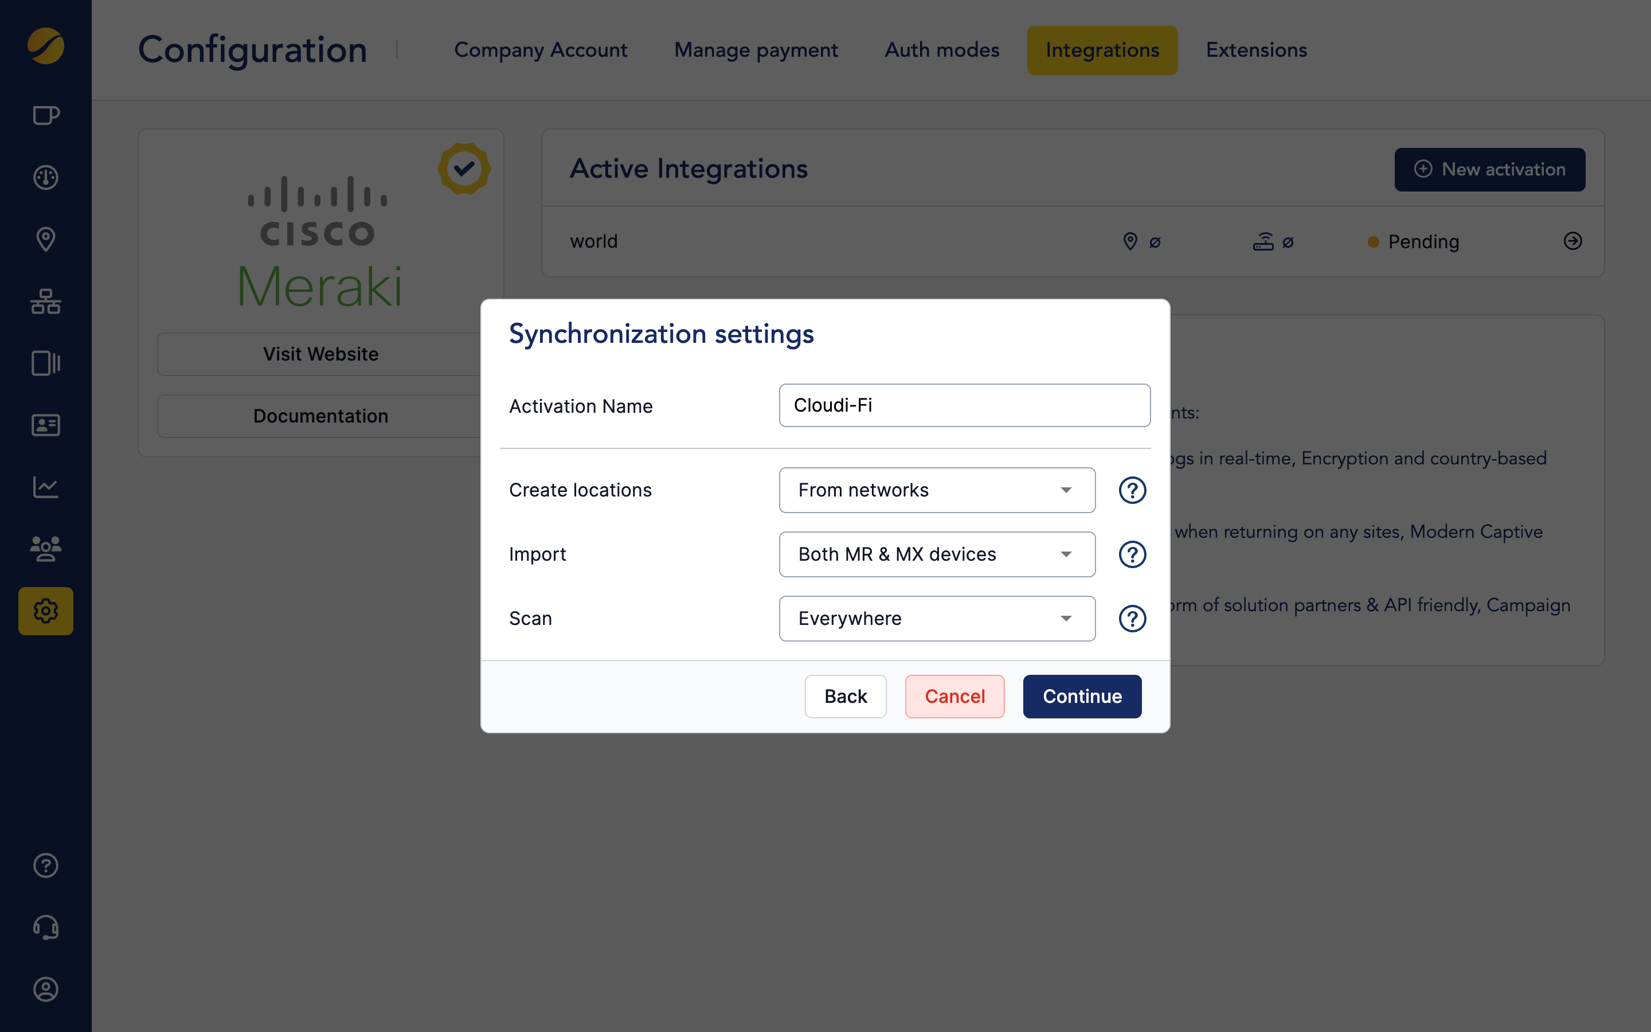The height and width of the screenshot is (1032, 1651).
Task: Open the users group icon in sidebar
Action: 45,548
